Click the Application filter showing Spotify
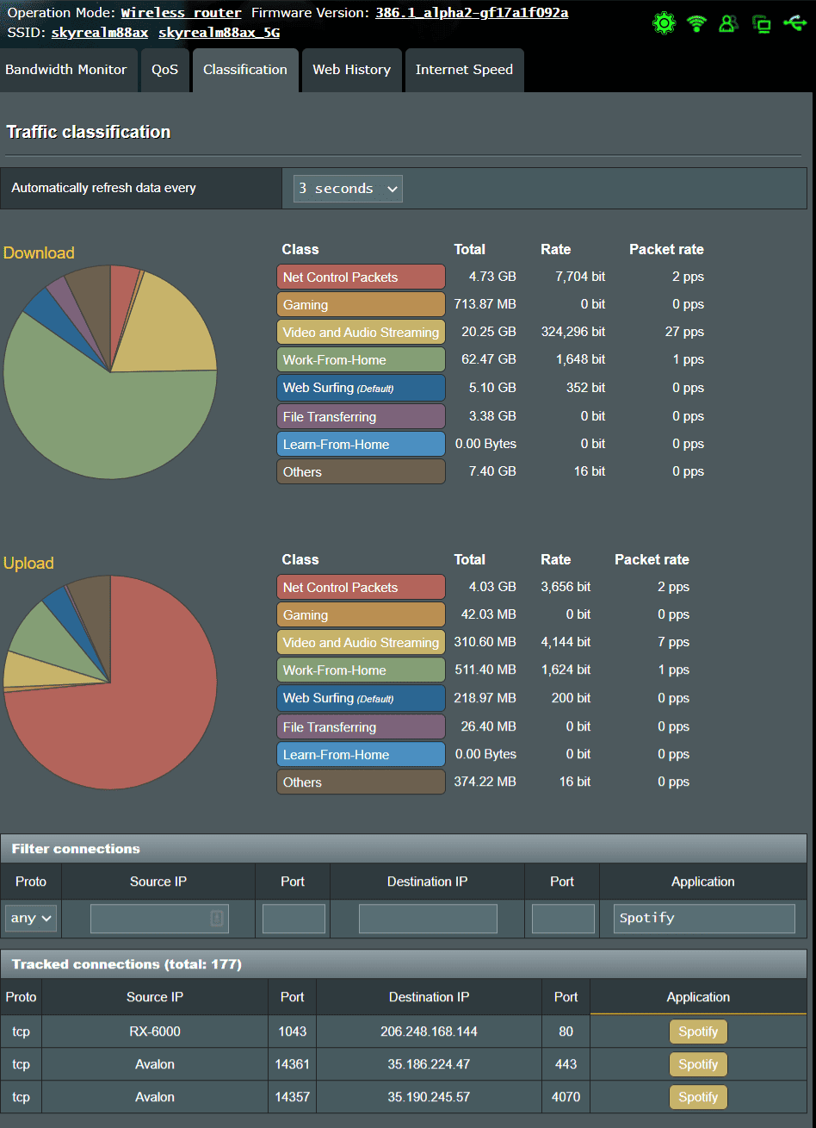This screenshot has width=816, height=1128. 703,918
